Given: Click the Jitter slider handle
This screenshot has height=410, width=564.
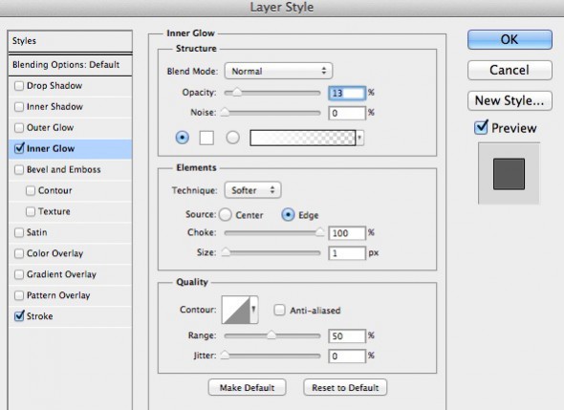Looking at the screenshot, I should [x=225, y=356].
